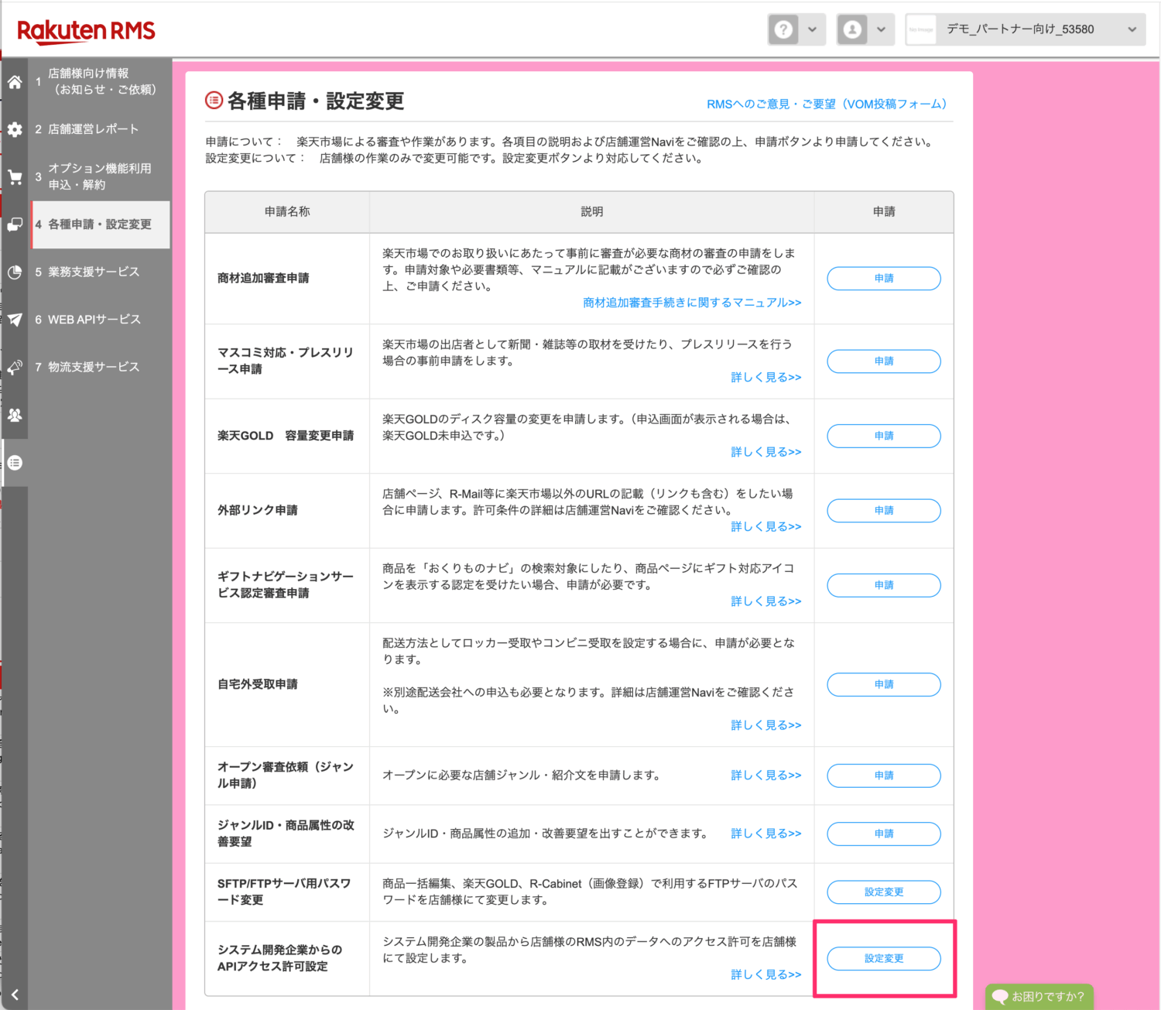Click the pie chart sidebar icon
The width and height of the screenshot is (1161, 1010).
(15, 272)
